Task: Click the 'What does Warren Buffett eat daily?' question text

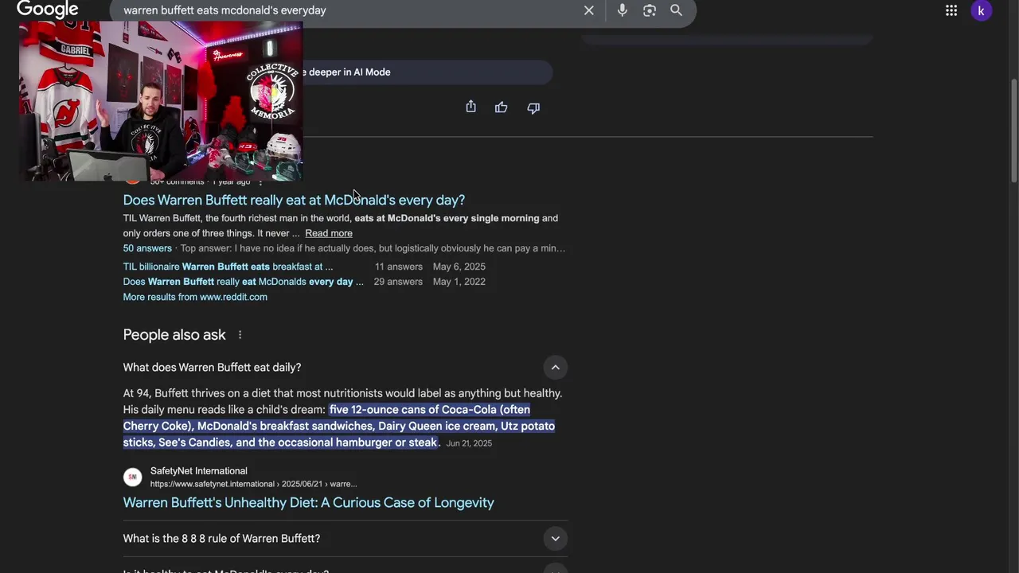Action: pyautogui.click(x=212, y=367)
